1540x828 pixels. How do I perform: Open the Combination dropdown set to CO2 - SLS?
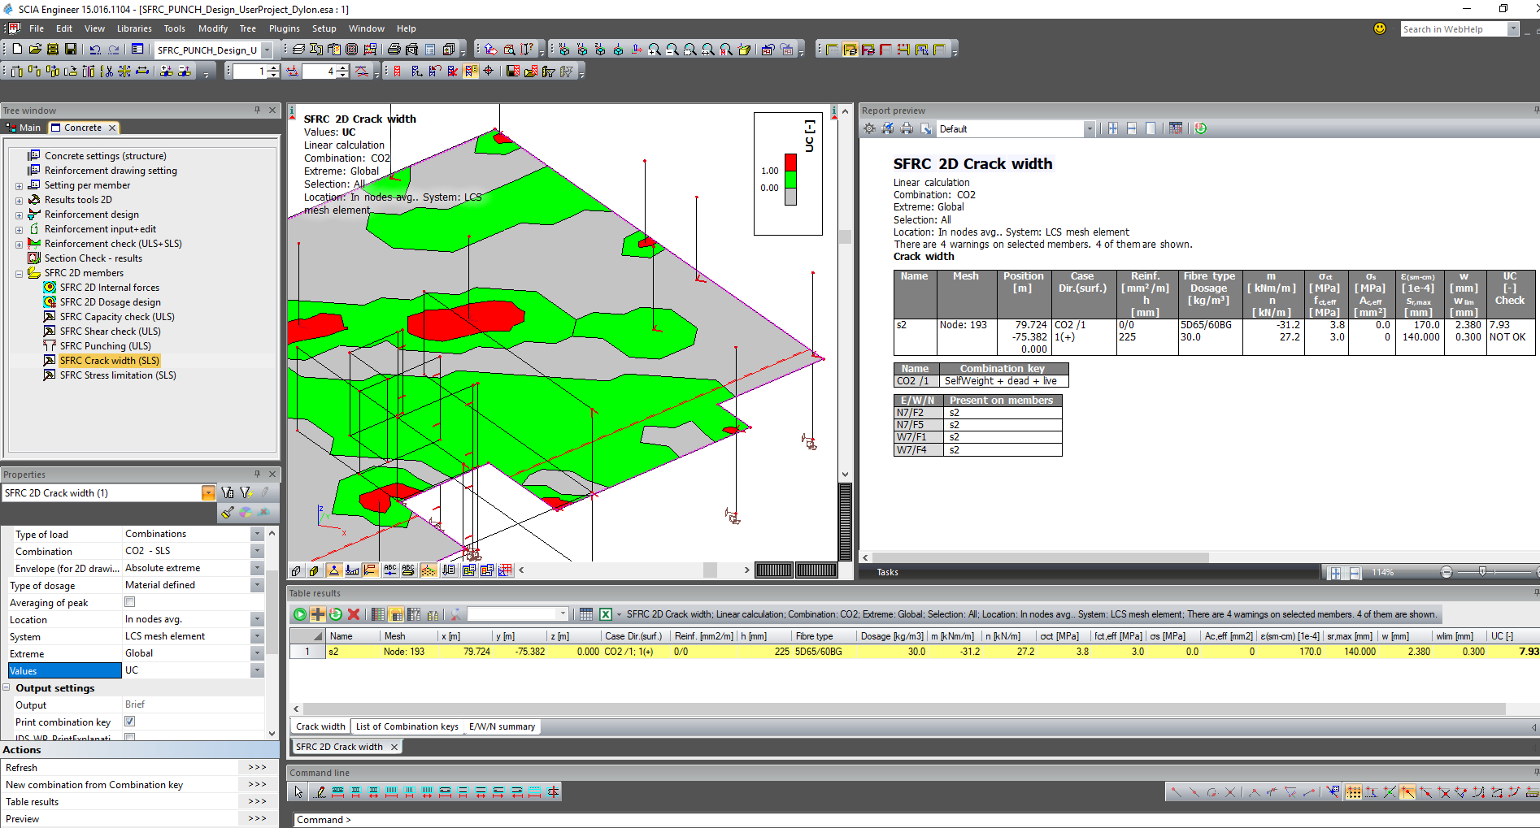[x=257, y=551]
